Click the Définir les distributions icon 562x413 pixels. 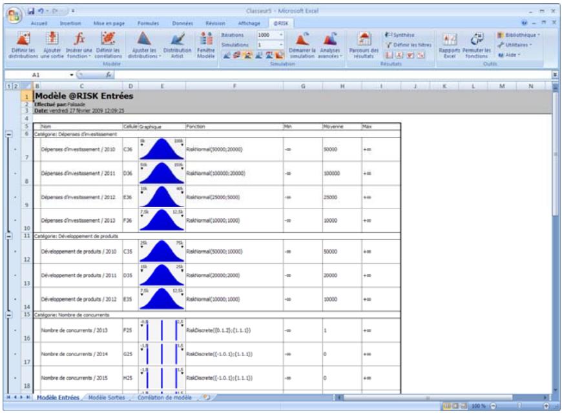tap(24, 39)
